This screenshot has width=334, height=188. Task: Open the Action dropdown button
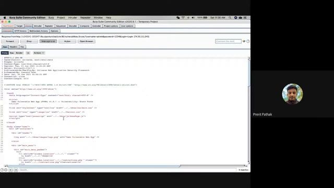pos(67,41)
